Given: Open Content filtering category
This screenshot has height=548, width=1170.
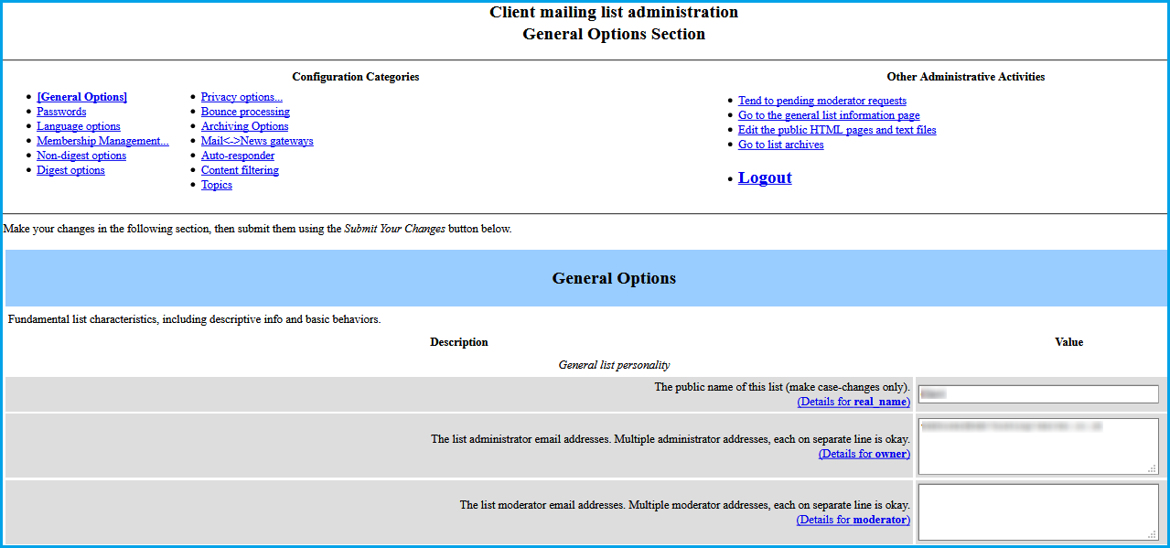Looking at the screenshot, I should pos(240,170).
